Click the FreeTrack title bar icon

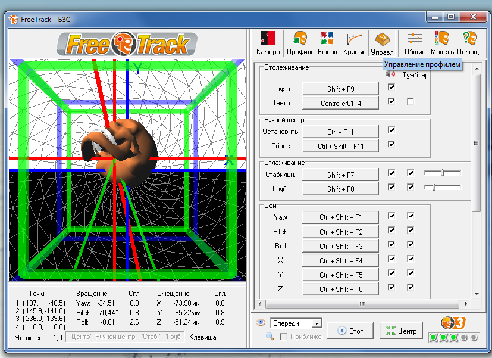(x=13, y=20)
